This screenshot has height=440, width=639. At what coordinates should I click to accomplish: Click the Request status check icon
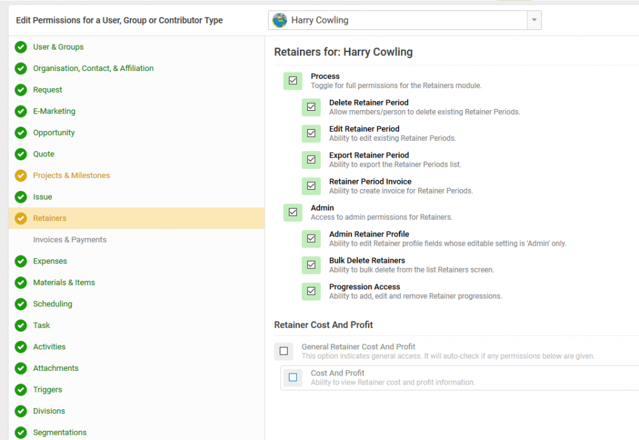21,90
